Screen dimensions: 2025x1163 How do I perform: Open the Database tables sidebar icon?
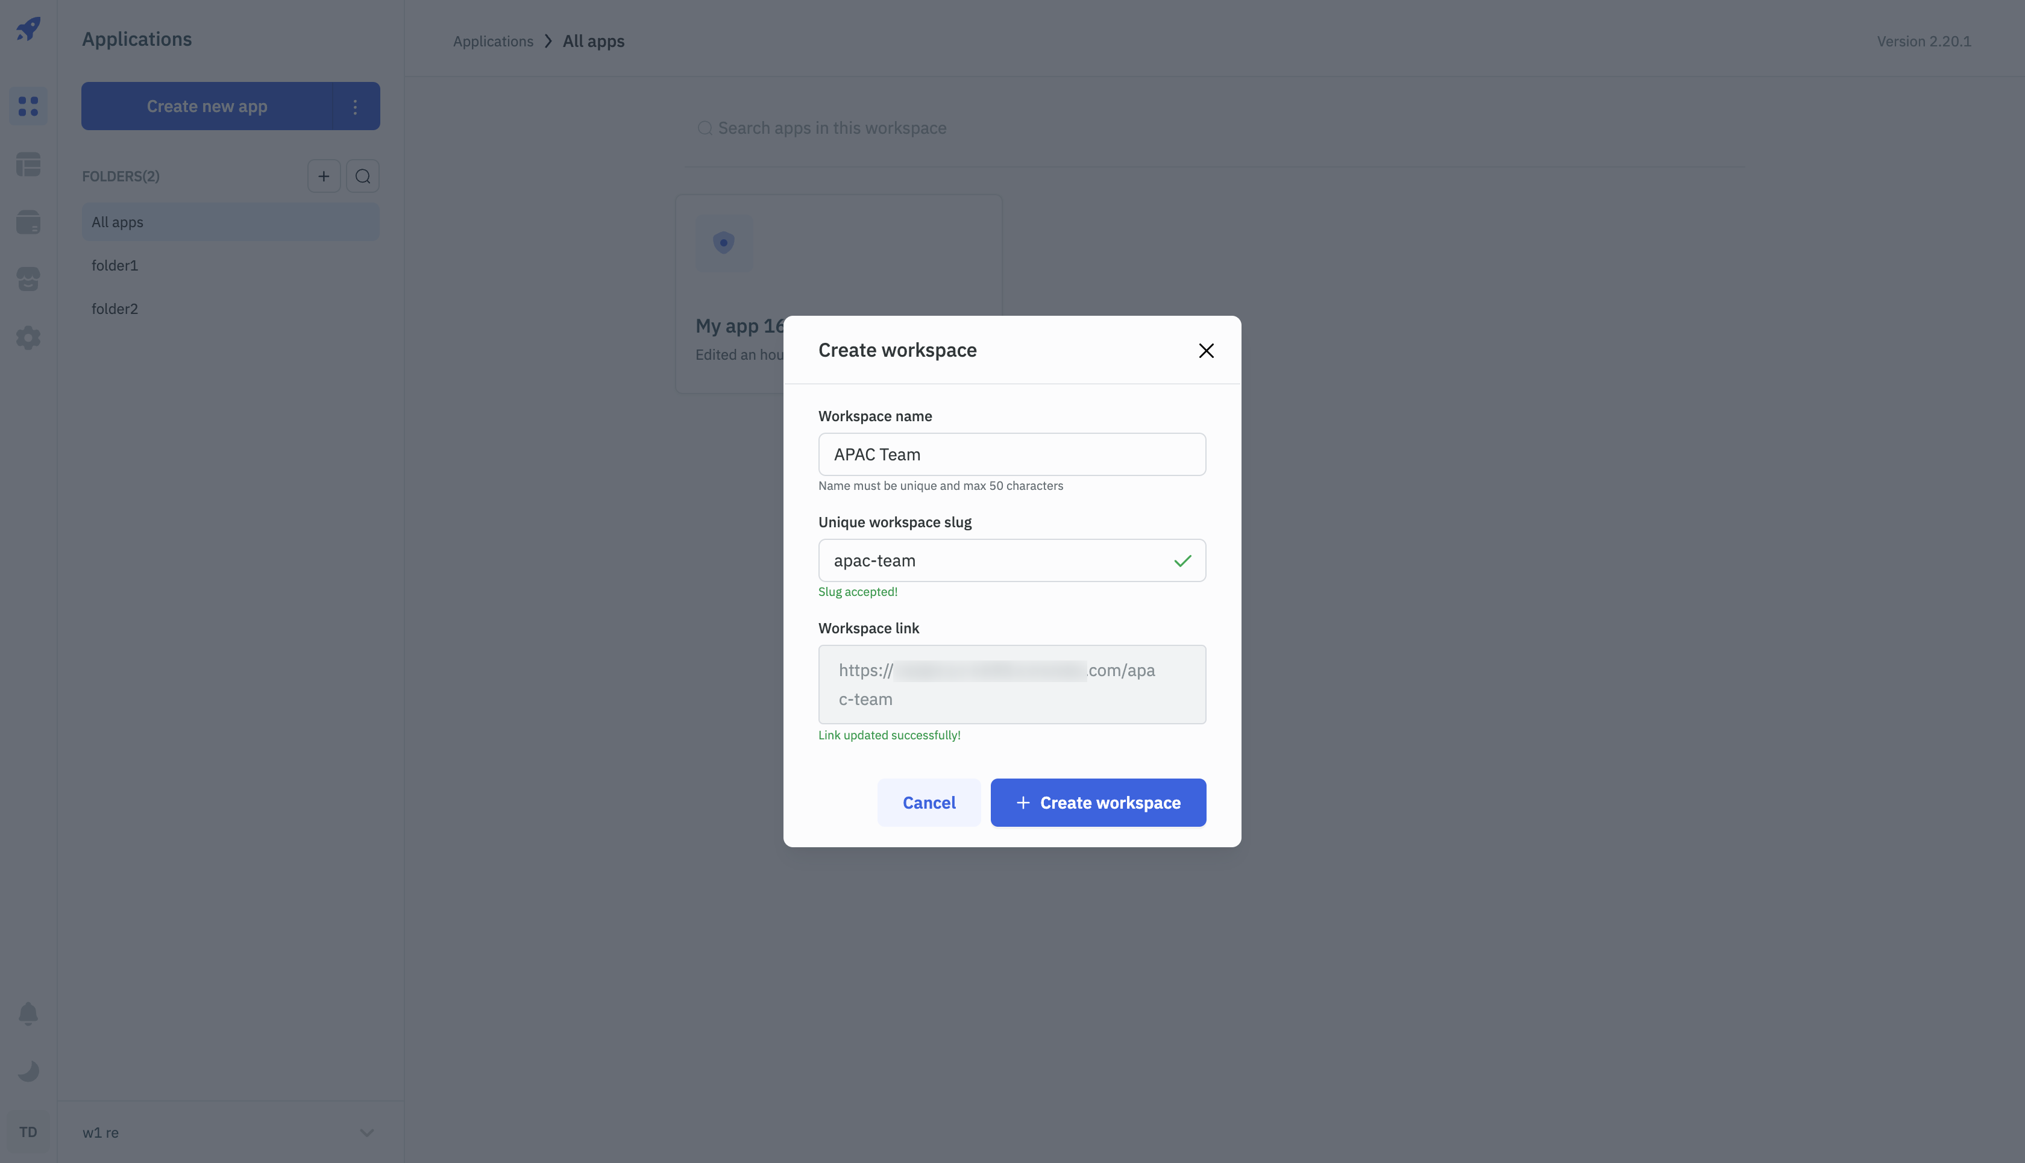coord(28,165)
